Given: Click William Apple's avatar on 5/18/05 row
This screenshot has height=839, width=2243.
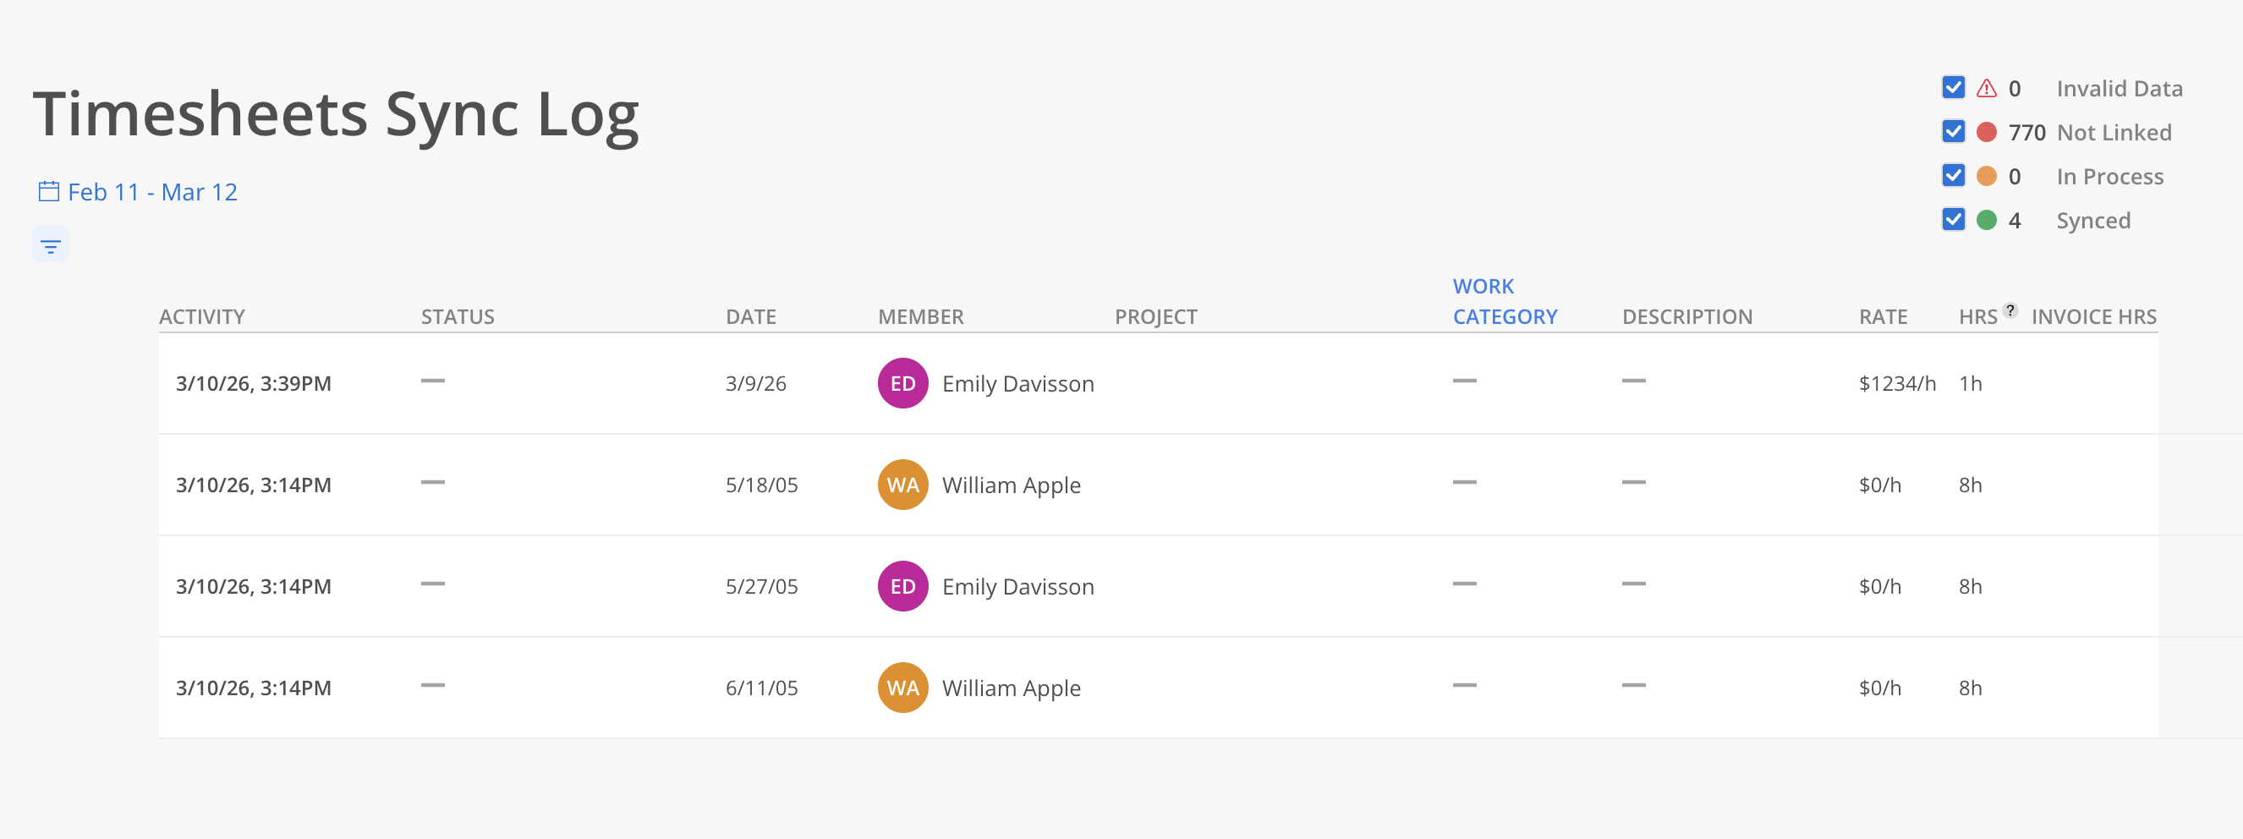Looking at the screenshot, I should point(902,485).
